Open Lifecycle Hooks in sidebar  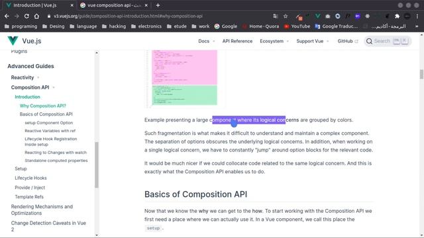[x=30, y=178]
